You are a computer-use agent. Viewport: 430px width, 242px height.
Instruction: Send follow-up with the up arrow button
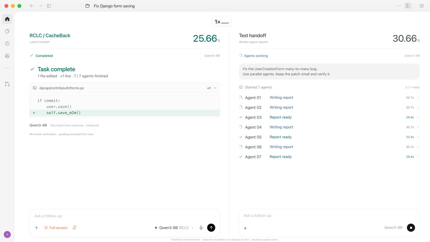[211, 228]
